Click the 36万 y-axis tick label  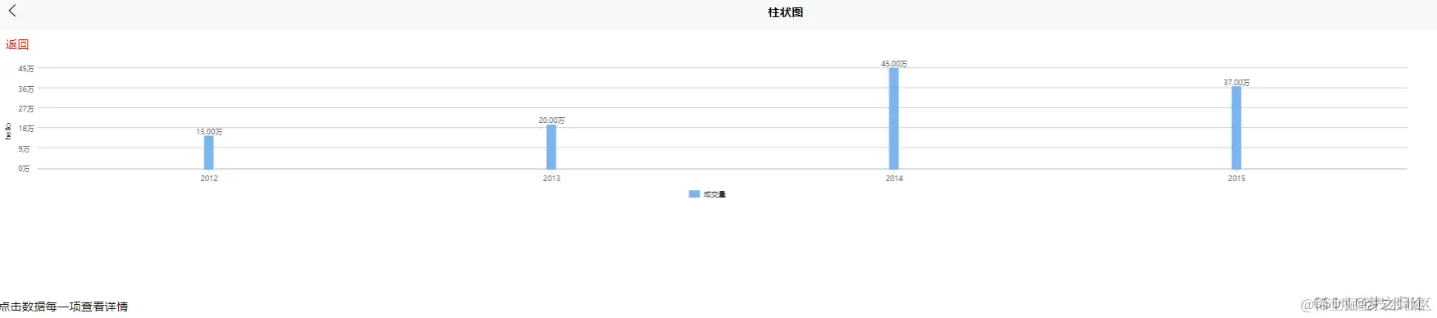tap(26, 89)
